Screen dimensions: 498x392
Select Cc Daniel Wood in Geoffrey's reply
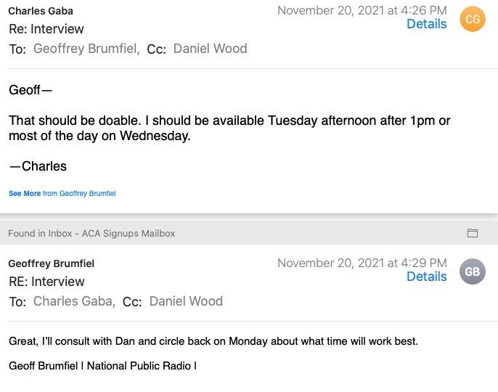(186, 301)
